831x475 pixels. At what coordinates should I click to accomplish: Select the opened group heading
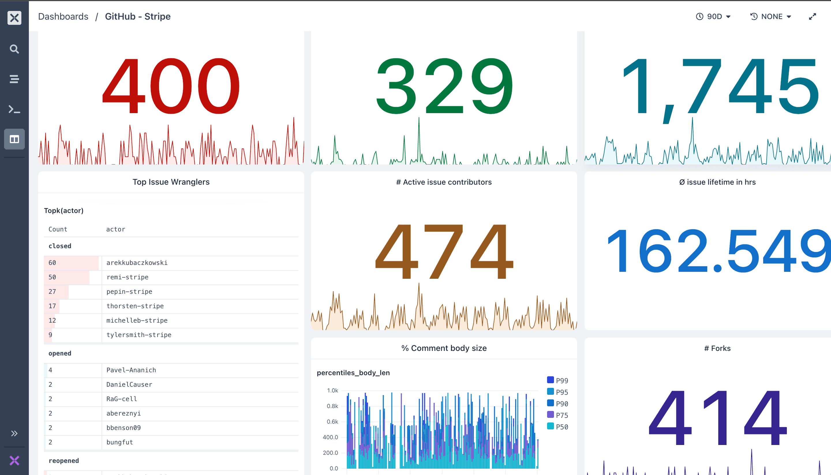[60, 353]
